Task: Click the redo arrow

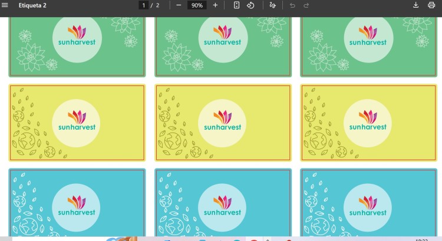Action: [x=306, y=5]
